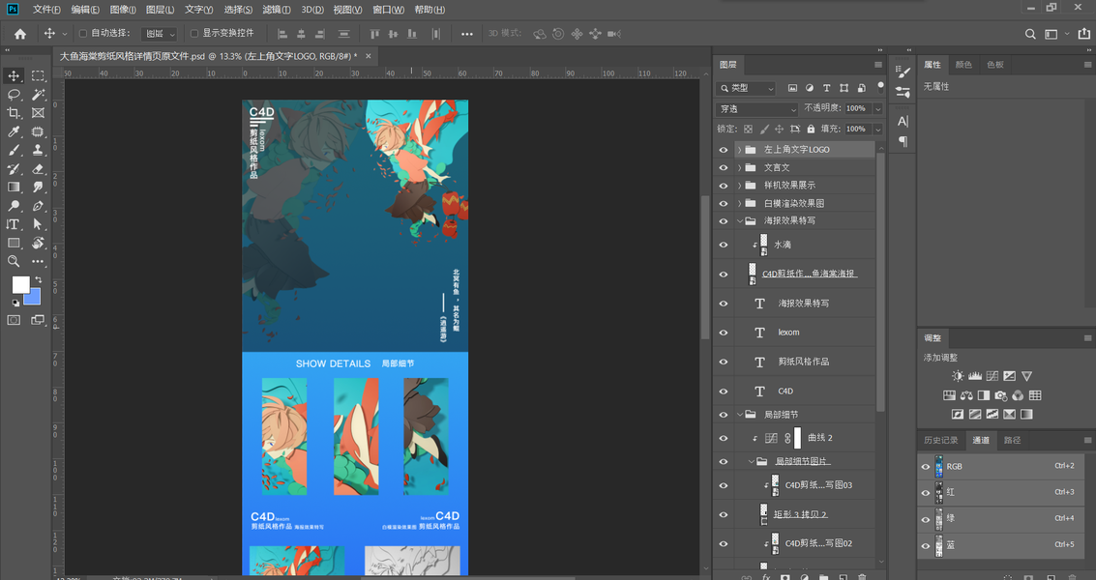Open the Character panel icon
1096x580 pixels.
tap(903, 121)
